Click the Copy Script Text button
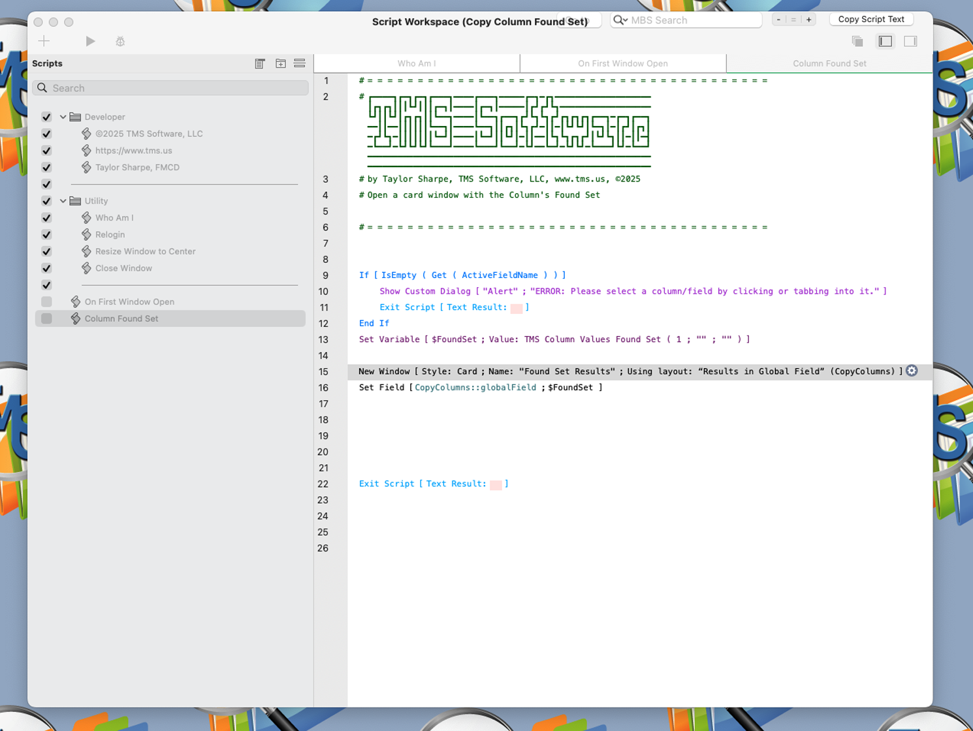This screenshot has height=731, width=973. 870,20
